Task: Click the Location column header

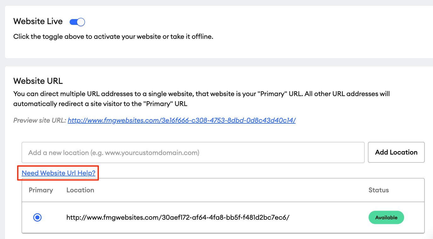Action: [x=80, y=190]
